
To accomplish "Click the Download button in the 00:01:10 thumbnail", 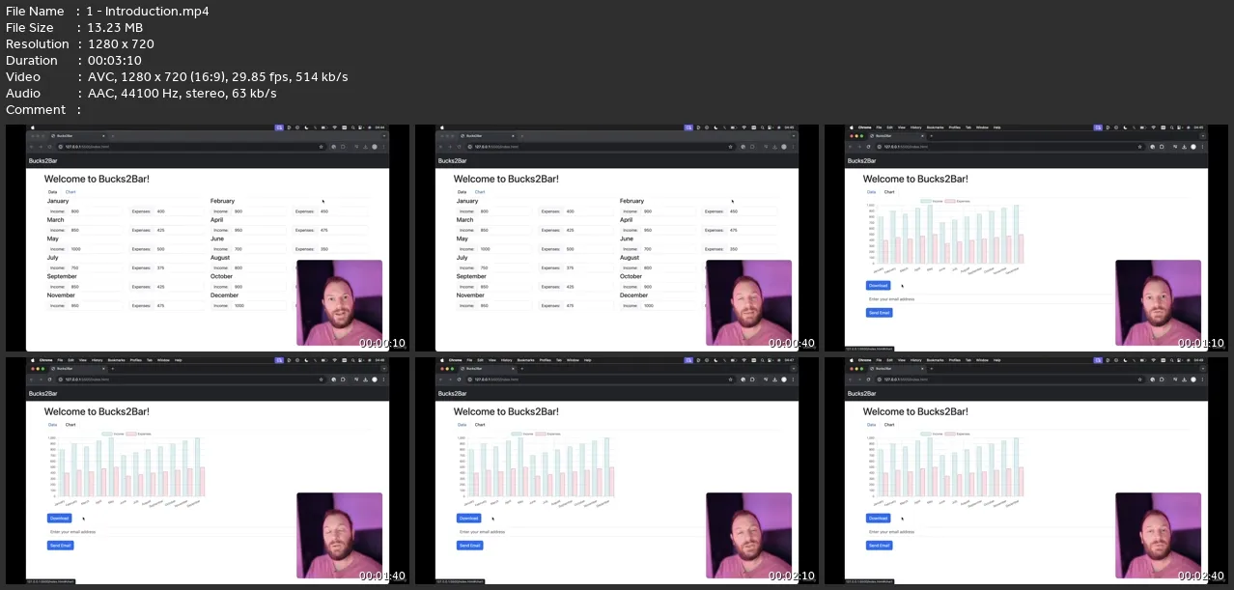I will pos(878,286).
